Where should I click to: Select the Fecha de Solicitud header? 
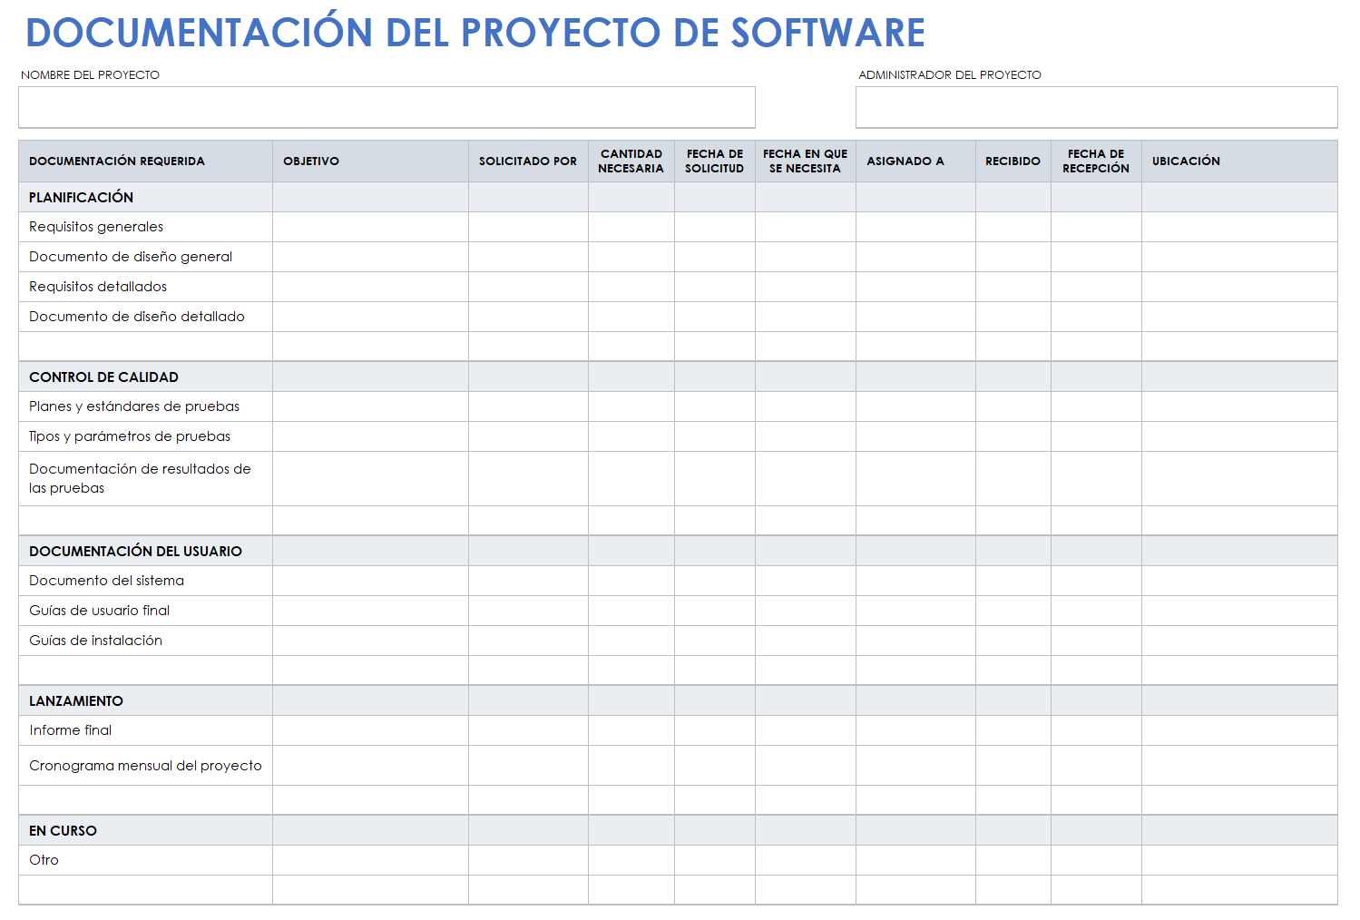(715, 161)
